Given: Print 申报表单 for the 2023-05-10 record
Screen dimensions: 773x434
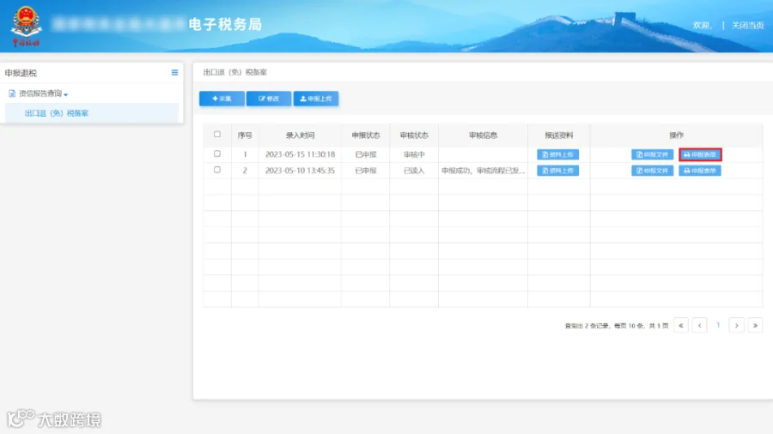Looking at the screenshot, I should [700, 171].
